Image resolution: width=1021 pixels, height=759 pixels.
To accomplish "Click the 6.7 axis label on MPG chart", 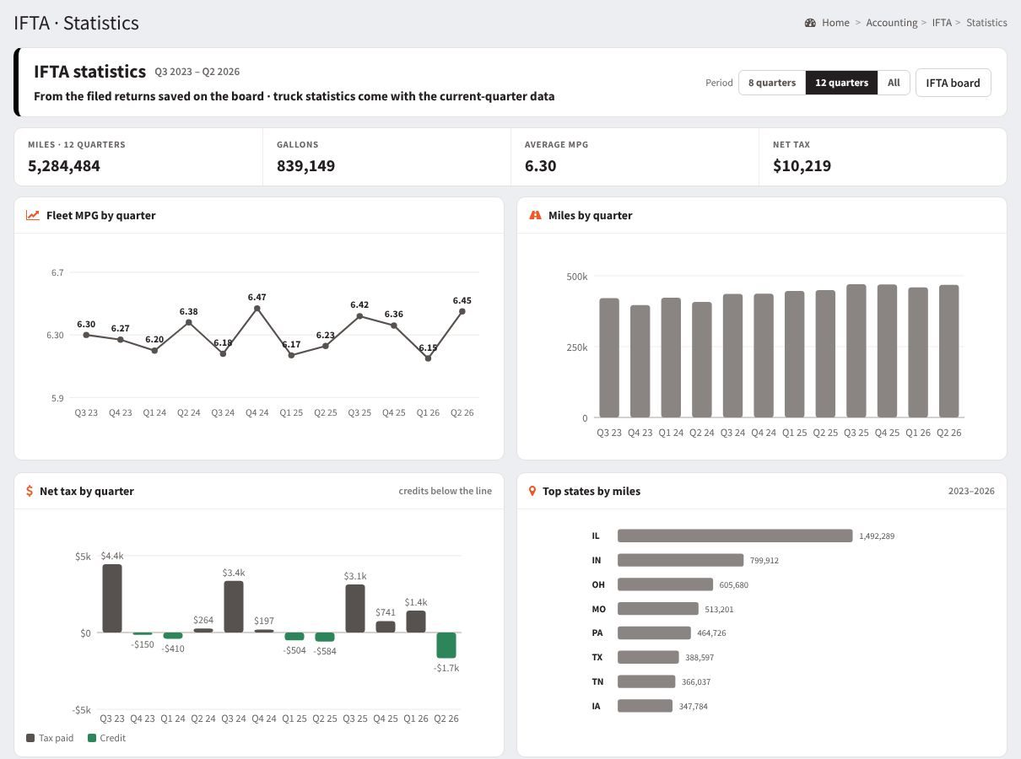I will click(57, 273).
